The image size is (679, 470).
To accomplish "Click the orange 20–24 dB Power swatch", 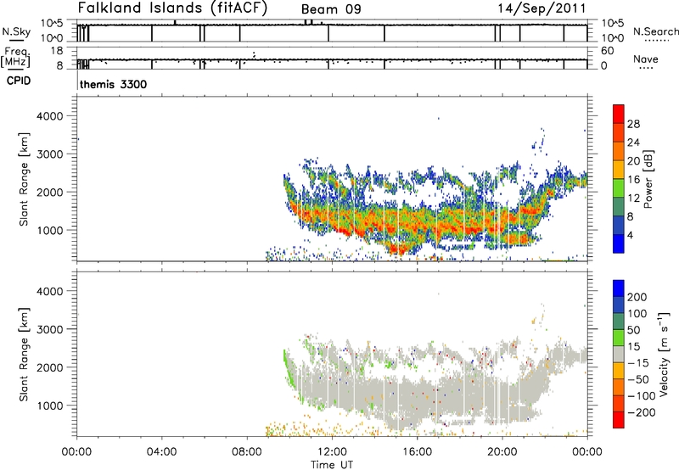I will 619,151.
